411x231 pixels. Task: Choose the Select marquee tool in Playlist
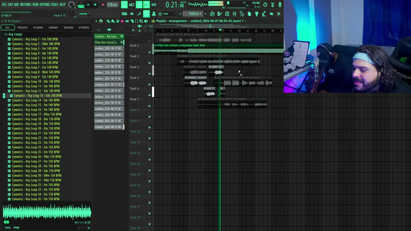(136, 21)
